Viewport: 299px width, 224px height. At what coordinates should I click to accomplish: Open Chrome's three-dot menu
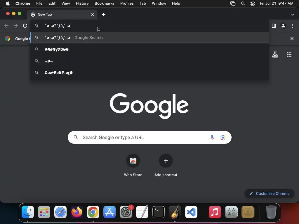point(293,26)
